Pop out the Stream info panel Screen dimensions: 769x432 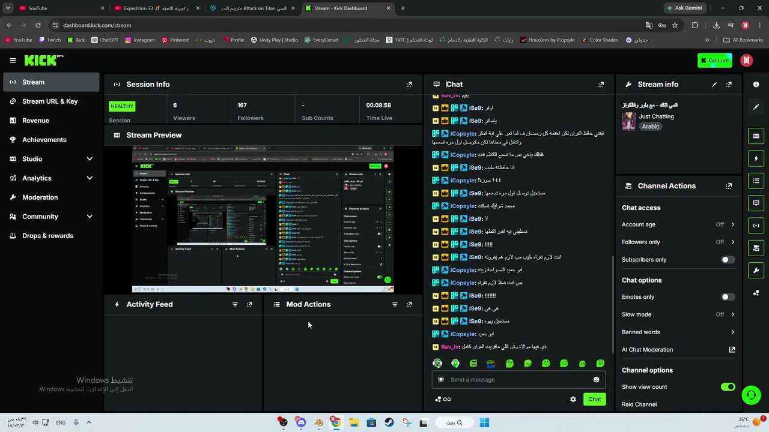(x=729, y=85)
